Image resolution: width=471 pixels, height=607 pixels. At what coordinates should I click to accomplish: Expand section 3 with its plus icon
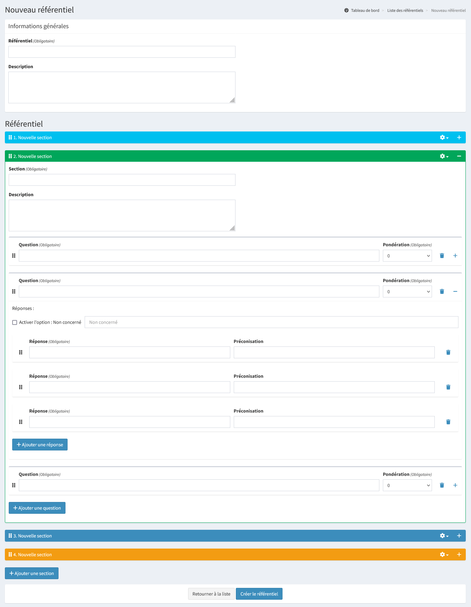[459, 536]
